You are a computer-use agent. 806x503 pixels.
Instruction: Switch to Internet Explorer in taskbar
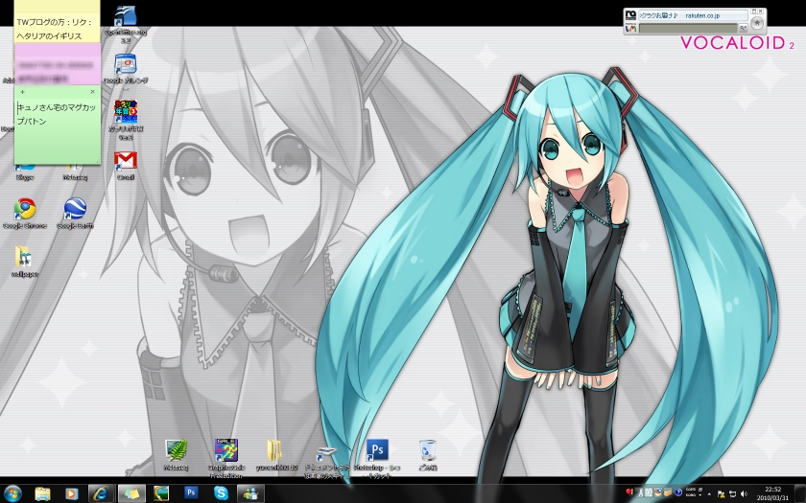pyautogui.click(x=101, y=493)
